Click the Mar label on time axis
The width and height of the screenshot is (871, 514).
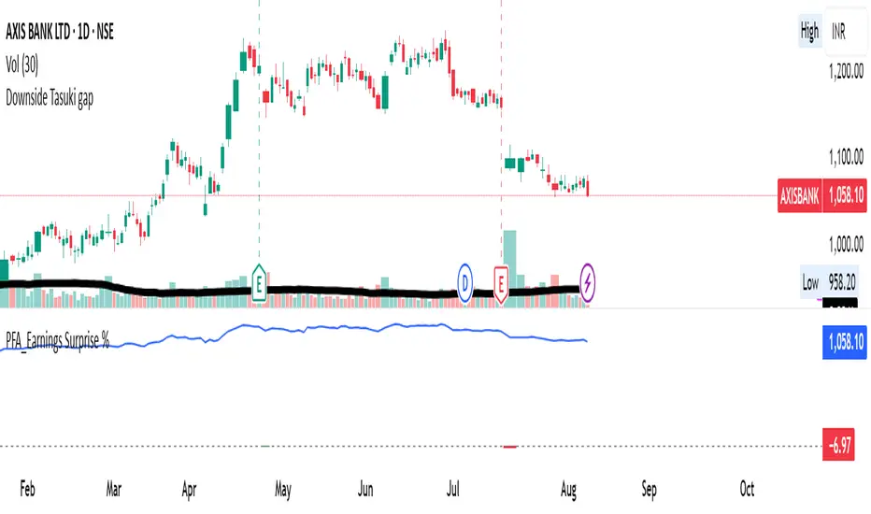click(x=113, y=489)
